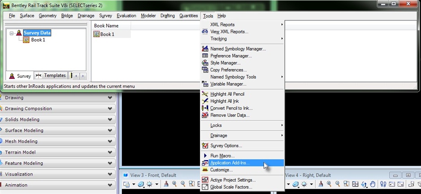Click the Global Scale Factors icon
Viewport: 421px width, 194px height.
205,187
